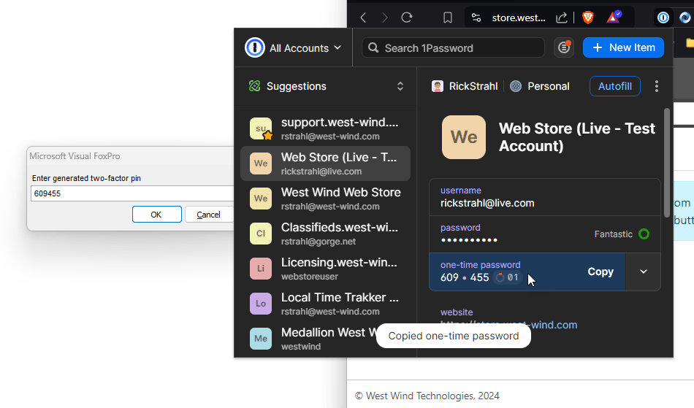Click the item list icon beside search

point(564,47)
